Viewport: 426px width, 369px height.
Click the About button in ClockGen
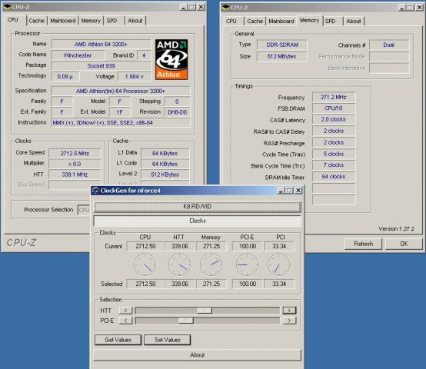pos(198,355)
